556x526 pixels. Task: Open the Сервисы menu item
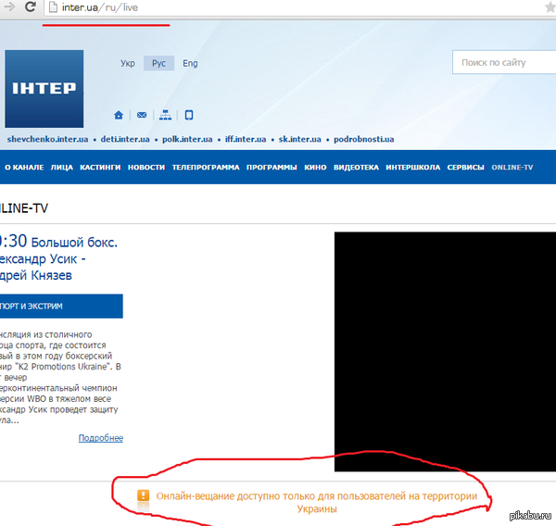[x=465, y=168]
